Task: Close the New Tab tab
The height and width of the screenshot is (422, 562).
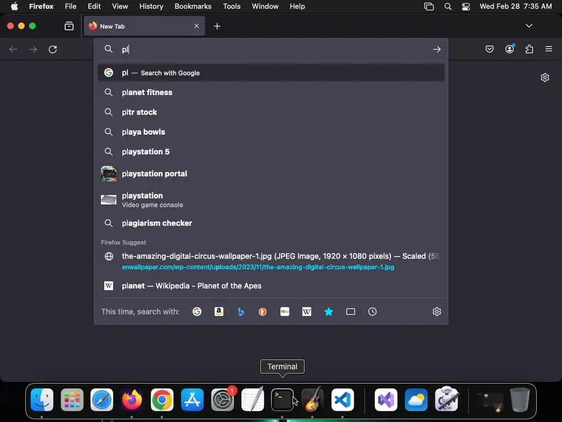Action: click(x=196, y=26)
